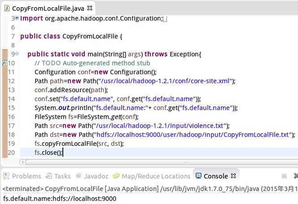Click the TODO comment text on line 10
The width and height of the screenshot is (298, 204).
point(92,63)
